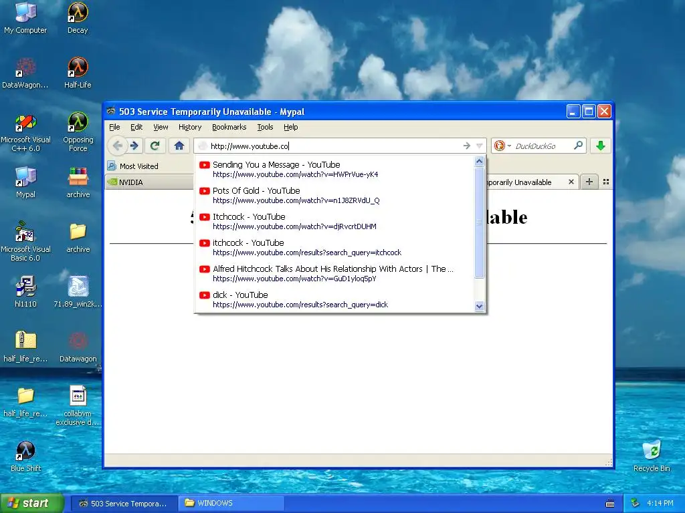Select the 71.89_win2k file icon
Image resolution: width=685 pixels, height=513 pixels.
(x=78, y=293)
